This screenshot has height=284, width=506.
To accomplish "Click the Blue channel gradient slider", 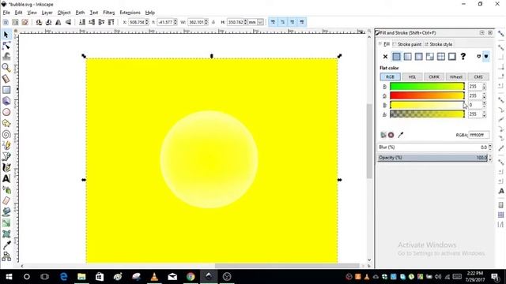I will [x=427, y=105].
